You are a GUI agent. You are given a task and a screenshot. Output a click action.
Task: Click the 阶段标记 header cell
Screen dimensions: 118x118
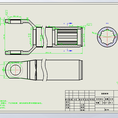coord(100,99)
